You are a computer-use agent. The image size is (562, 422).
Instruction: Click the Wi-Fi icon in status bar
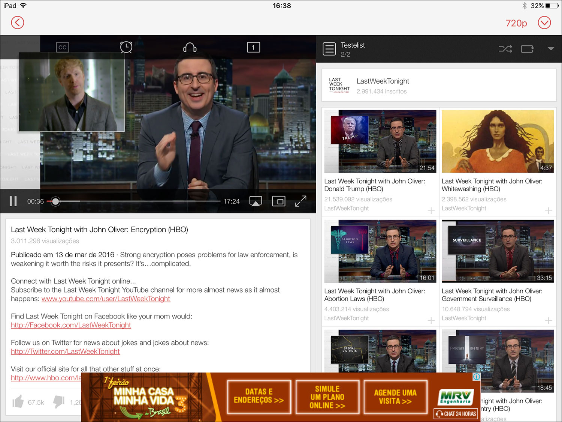pyautogui.click(x=23, y=6)
